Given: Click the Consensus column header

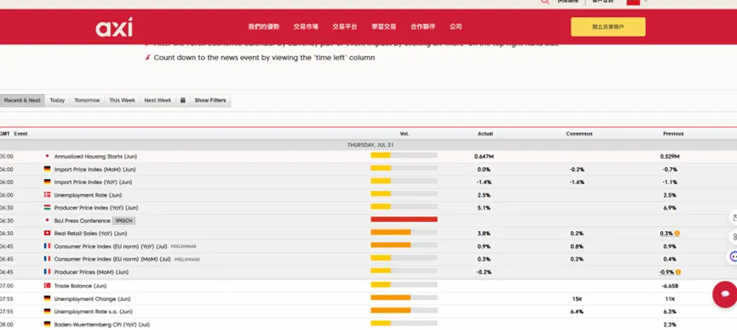Looking at the screenshot, I should (579, 134).
